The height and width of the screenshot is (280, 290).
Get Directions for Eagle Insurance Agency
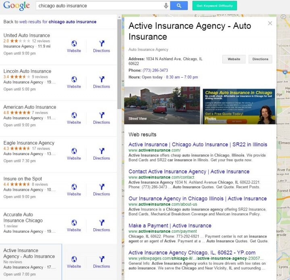coord(101,154)
